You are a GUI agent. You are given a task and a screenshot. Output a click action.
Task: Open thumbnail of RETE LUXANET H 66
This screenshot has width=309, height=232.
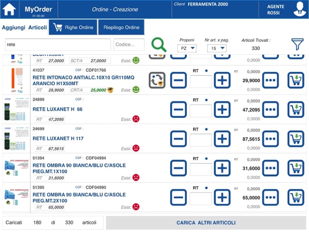16,109
